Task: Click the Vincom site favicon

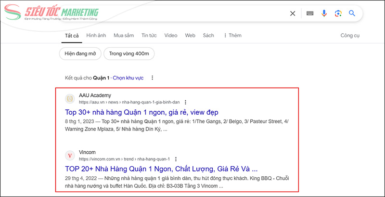Action: click(x=70, y=156)
